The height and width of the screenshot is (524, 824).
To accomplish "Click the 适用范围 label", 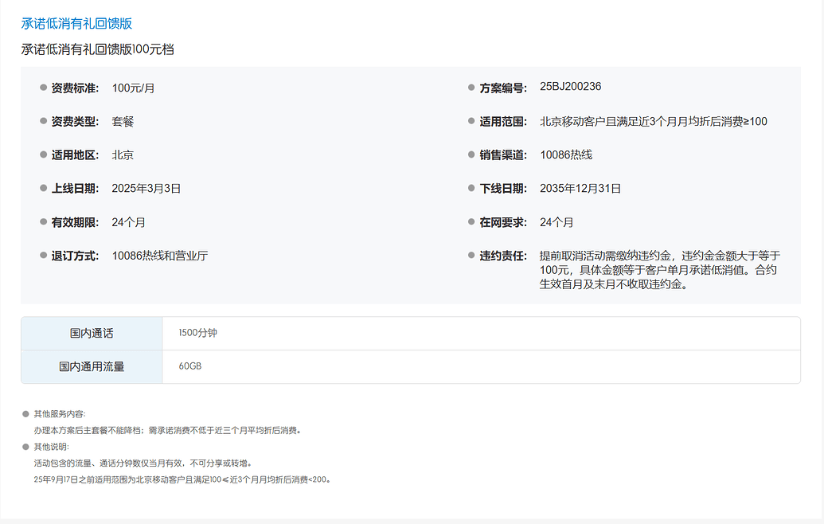I will [x=503, y=122].
